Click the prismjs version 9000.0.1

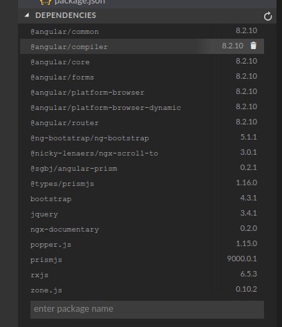242,259
